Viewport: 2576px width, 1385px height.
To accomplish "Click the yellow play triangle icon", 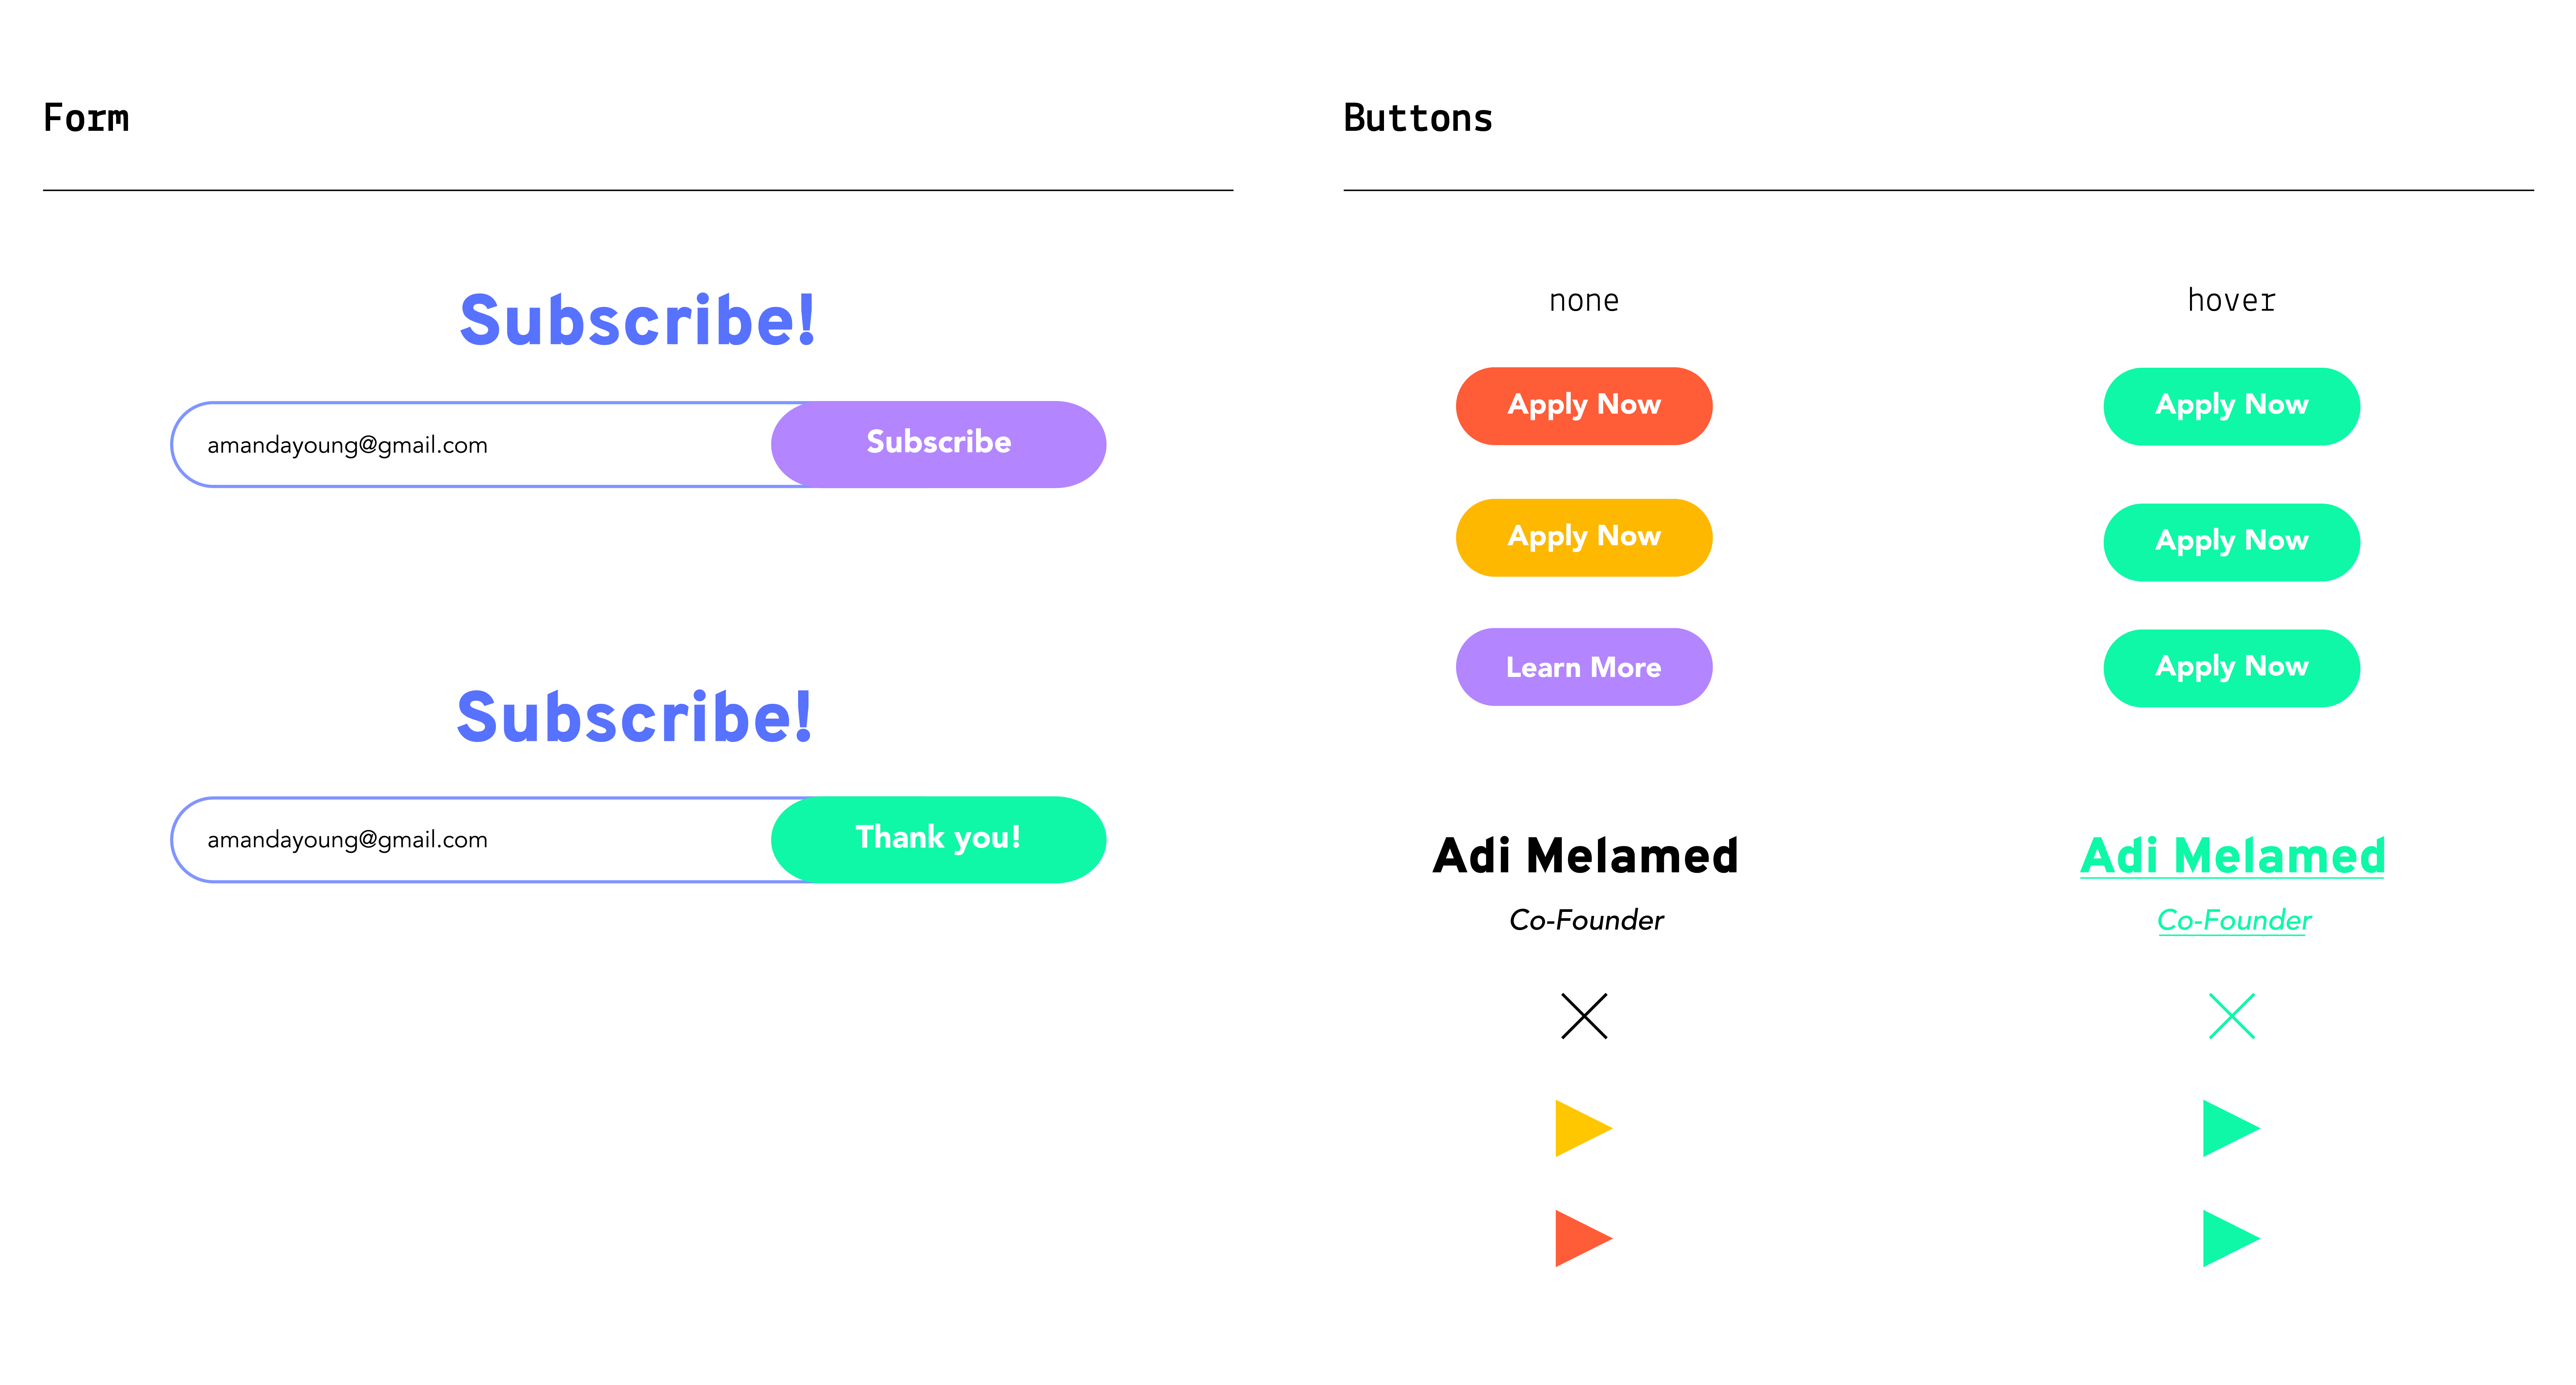I will tap(1583, 1128).
